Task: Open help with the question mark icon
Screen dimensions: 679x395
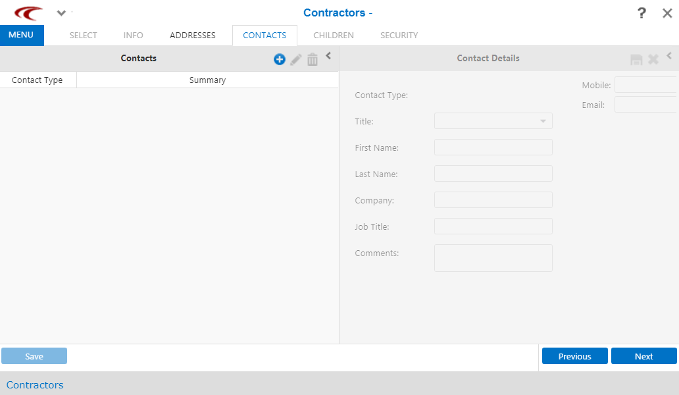Action: click(x=641, y=13)
